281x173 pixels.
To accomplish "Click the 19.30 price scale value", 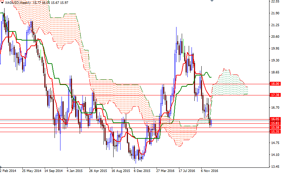I will click(275, 60).
